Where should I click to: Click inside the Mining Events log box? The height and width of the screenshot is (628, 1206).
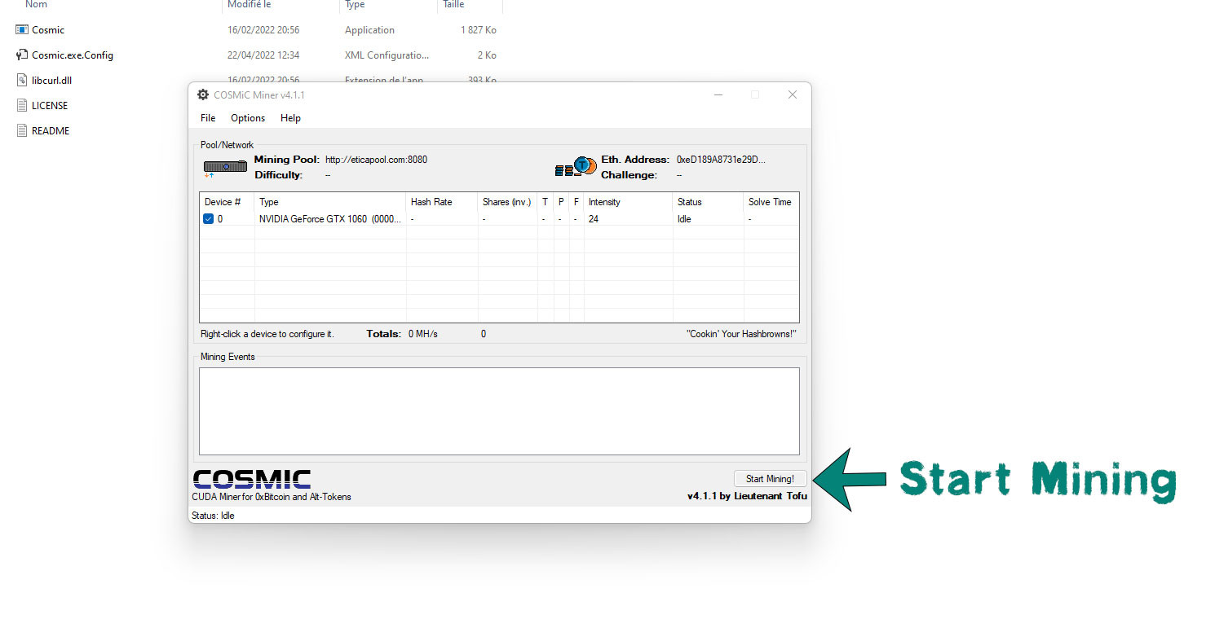coord(499,411)
